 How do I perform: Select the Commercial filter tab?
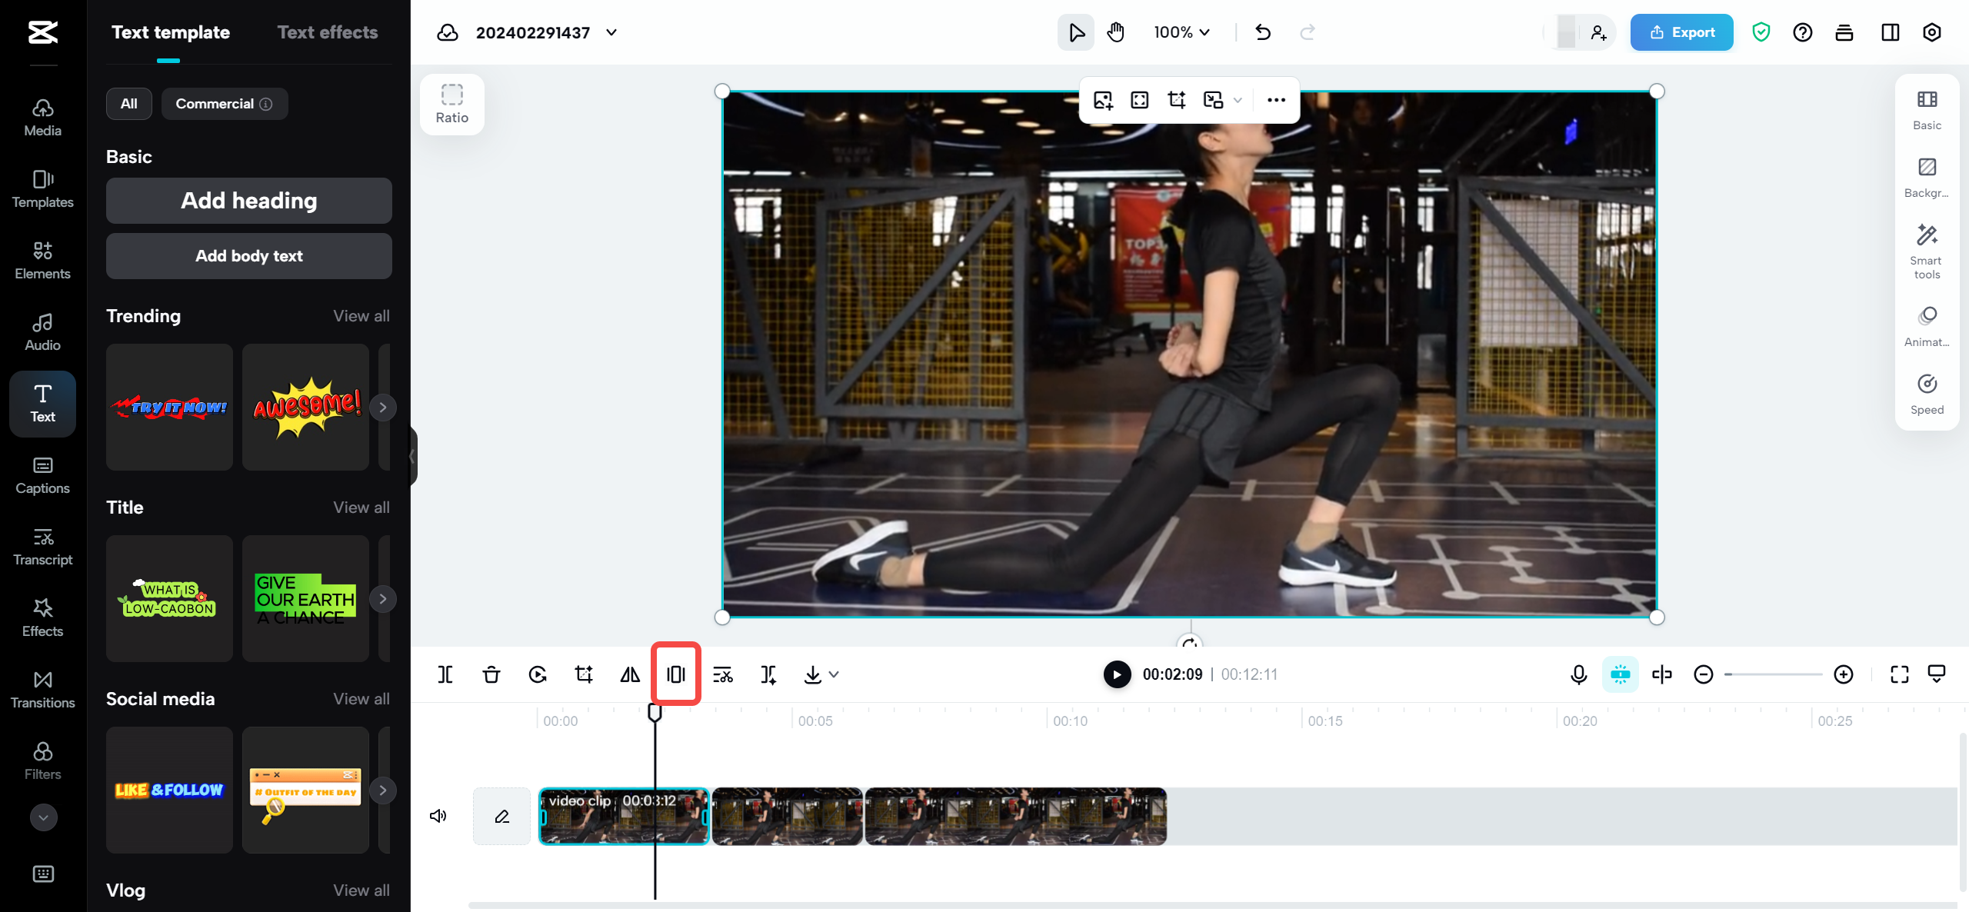point(224,103)
